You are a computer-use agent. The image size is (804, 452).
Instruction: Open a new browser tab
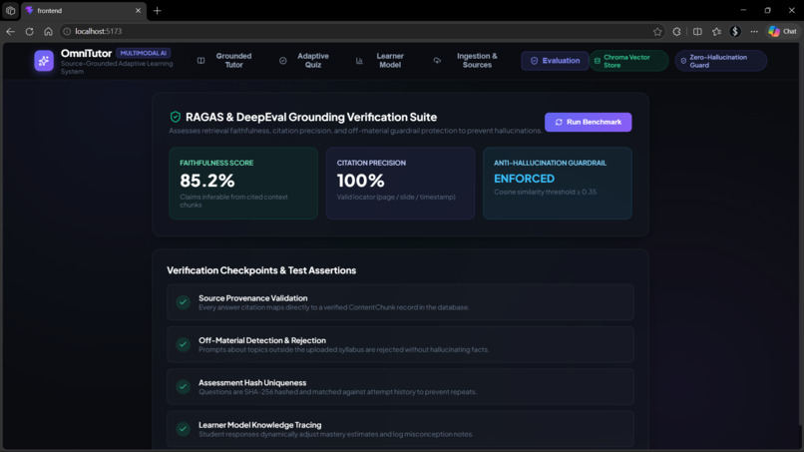[x=157, y=10]
